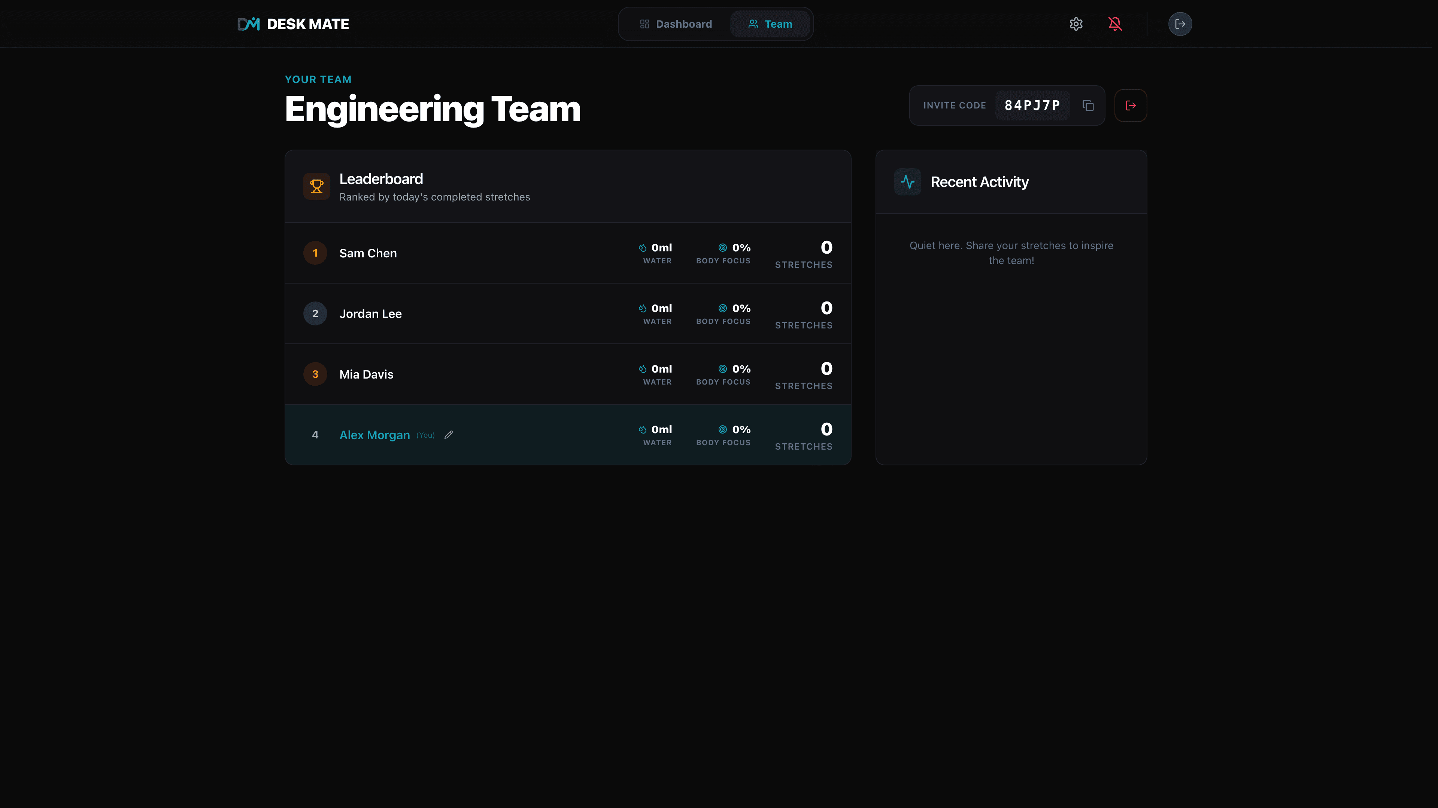The image size is (1438, 808).
Task: Click the YOUR TEAM label
Action: point(318,80)
